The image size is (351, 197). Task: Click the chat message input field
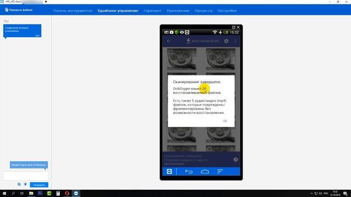(26, 176)
